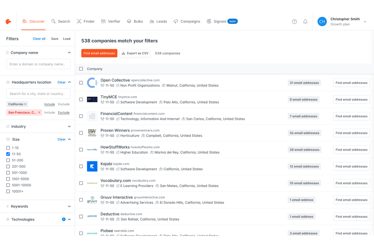Switch to the Finder tab
Viewport: 374px width, 249px height.
click(x=86, y=21)
